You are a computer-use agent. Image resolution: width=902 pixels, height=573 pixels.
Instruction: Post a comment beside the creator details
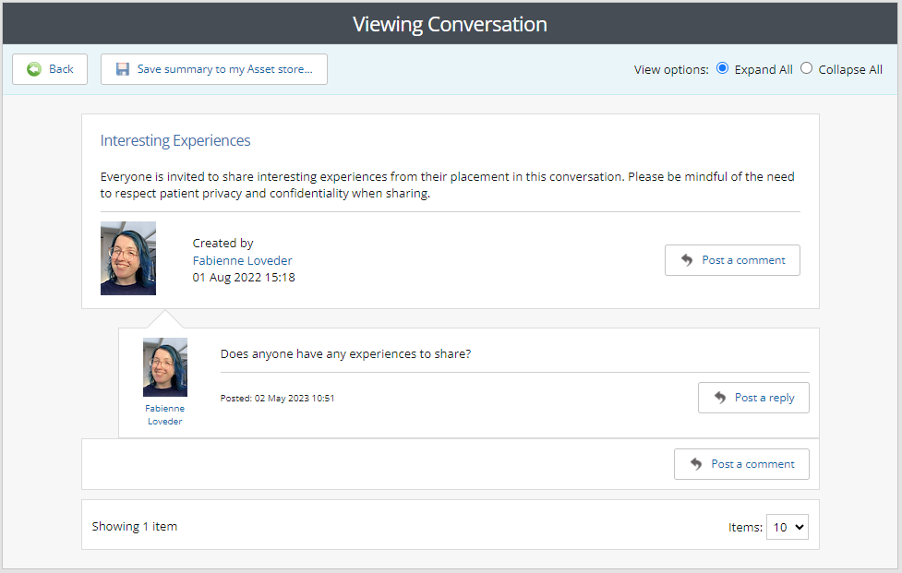pos(732,260)
